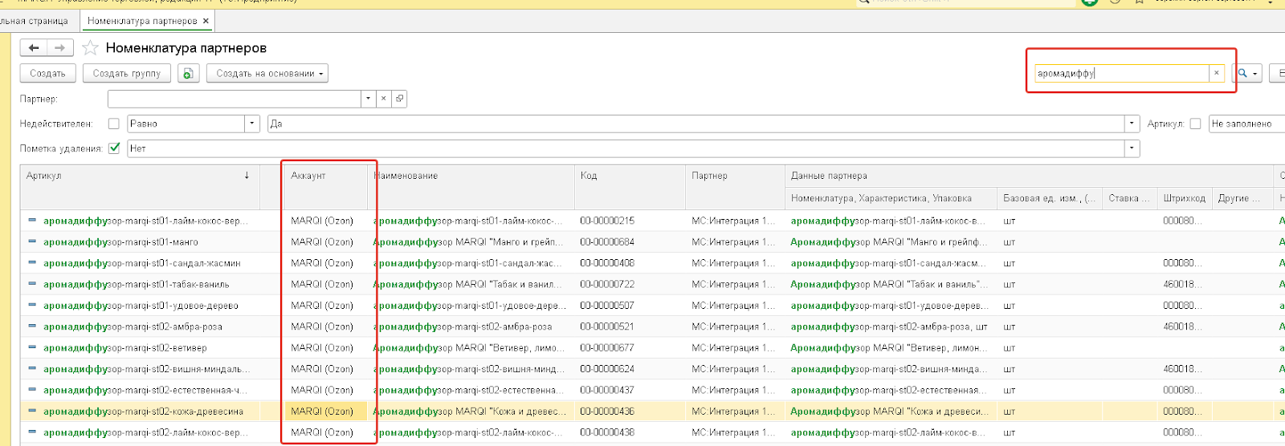Add Номенклатура партнеров to favorites star
Viewport: 1285px width, 446px height.
click(x=91, y=48)
